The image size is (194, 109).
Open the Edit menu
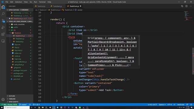coord(12,2)
